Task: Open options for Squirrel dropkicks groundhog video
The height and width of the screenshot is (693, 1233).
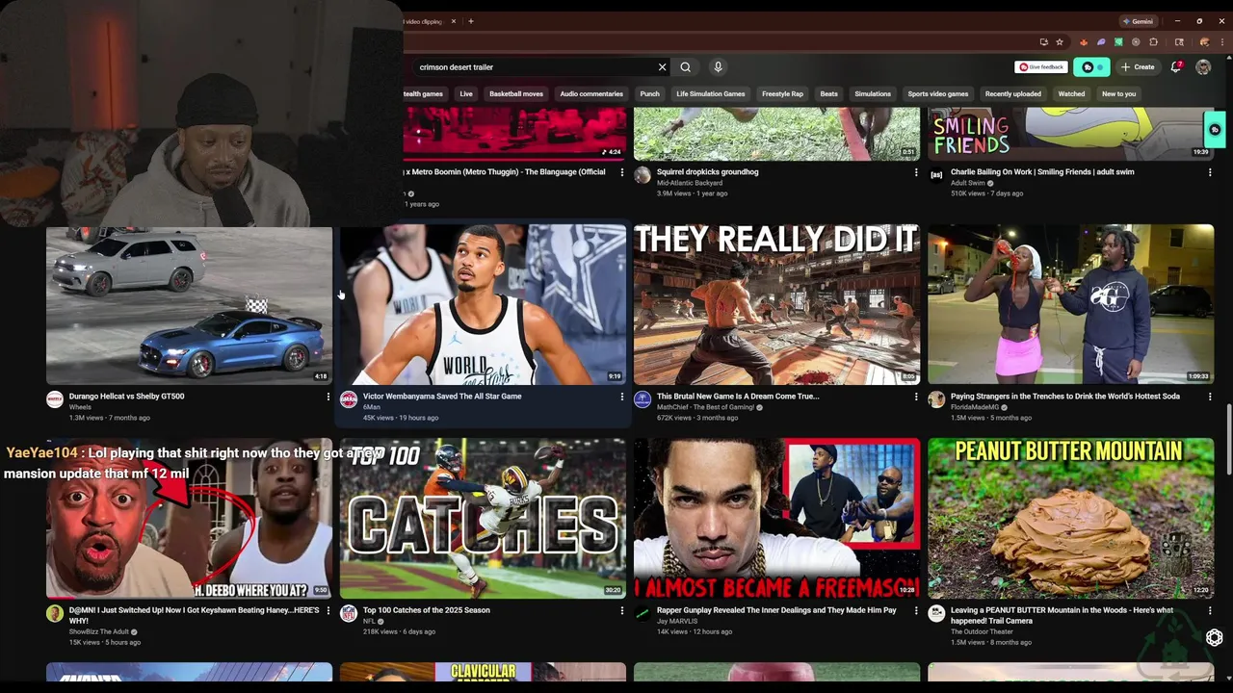Action: coord(916,172)
